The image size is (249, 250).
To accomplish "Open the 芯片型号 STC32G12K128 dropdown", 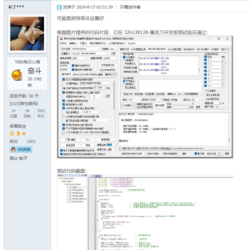I will (x=86, y=49).
